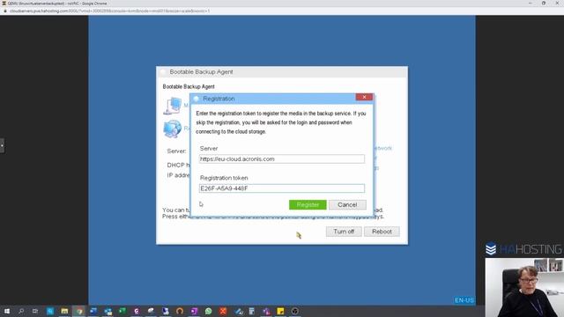Cancel the Registration dialog
564x317 pixels.
click(347, 204)
